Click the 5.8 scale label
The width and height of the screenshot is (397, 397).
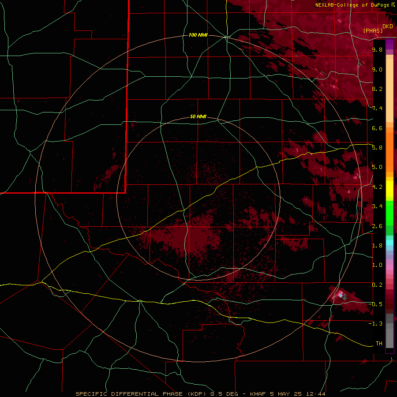[377, 148]
